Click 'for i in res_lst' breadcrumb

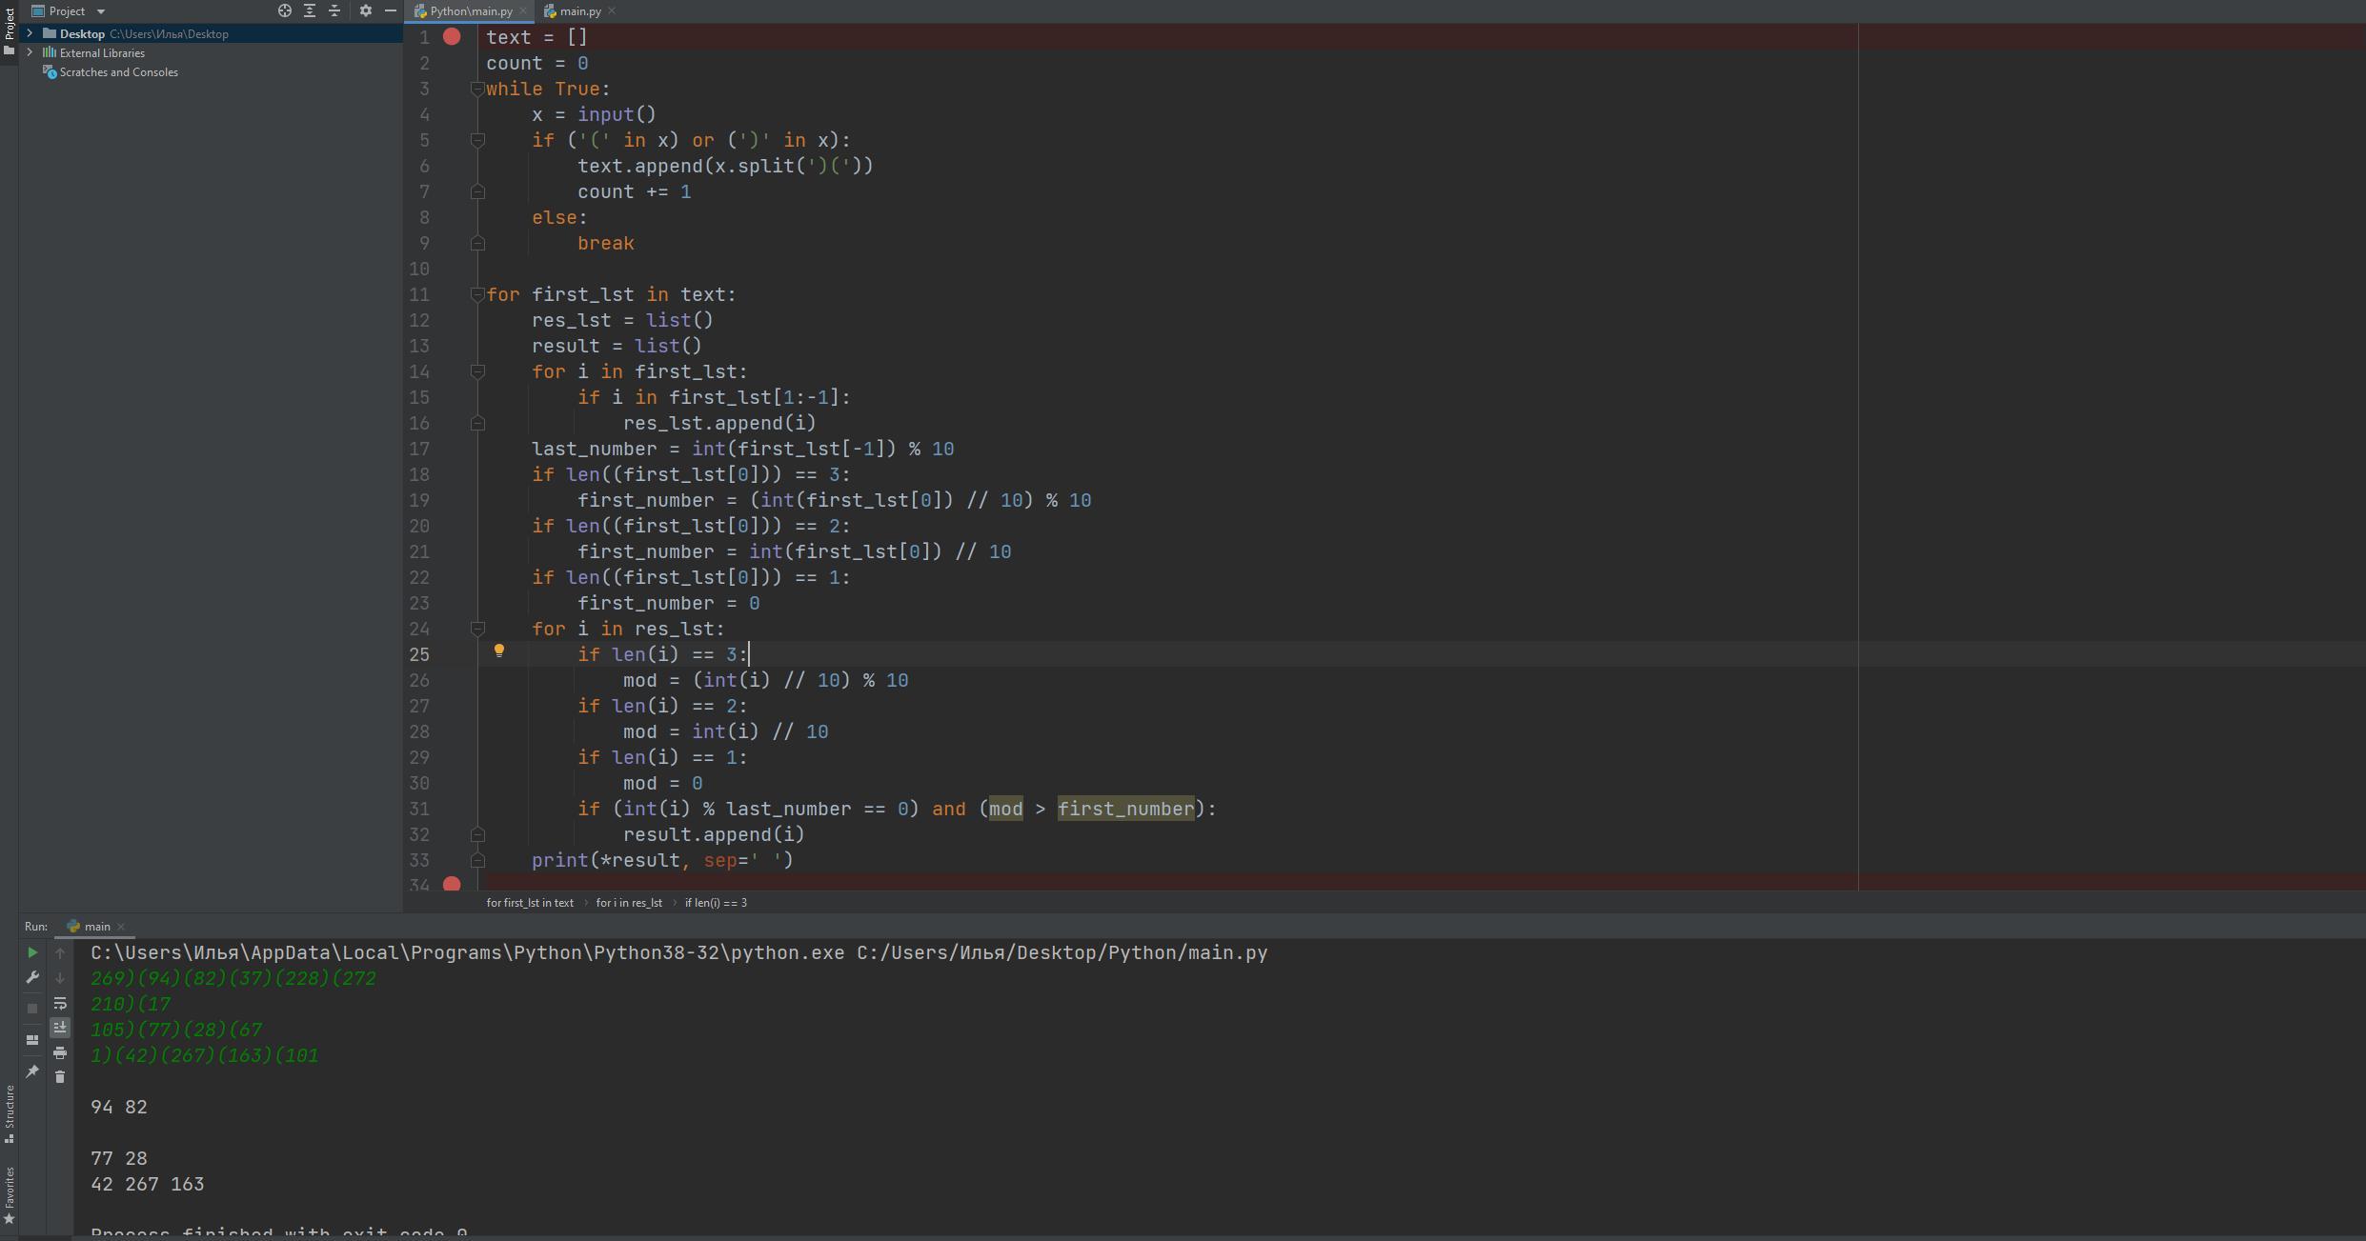[629, 903]
